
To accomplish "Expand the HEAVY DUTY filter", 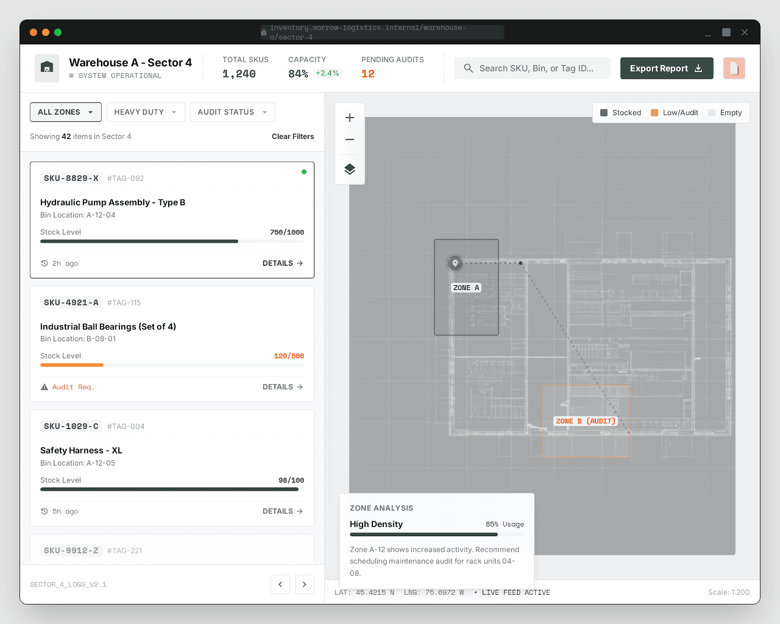I will pyautogui.click(x=145, y=112).
